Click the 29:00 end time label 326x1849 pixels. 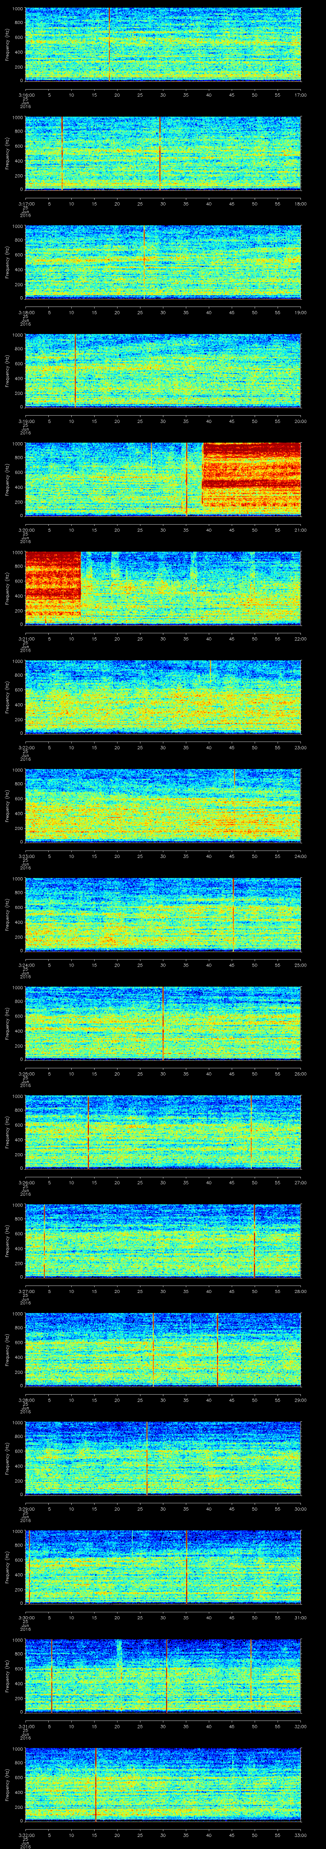[300, 1400]
